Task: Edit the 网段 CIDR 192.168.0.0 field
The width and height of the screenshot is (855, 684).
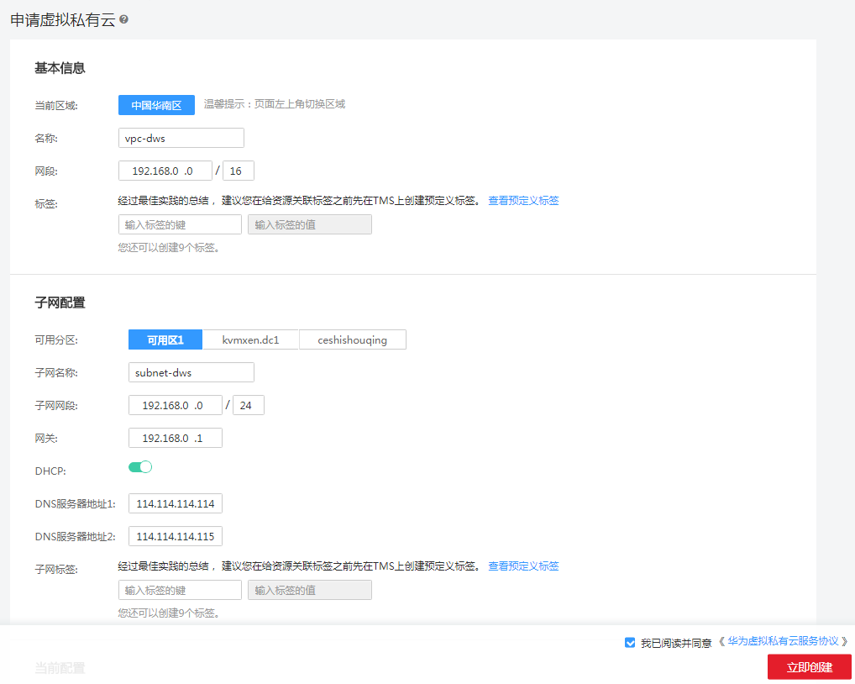Action: click(x=165, y=170)
